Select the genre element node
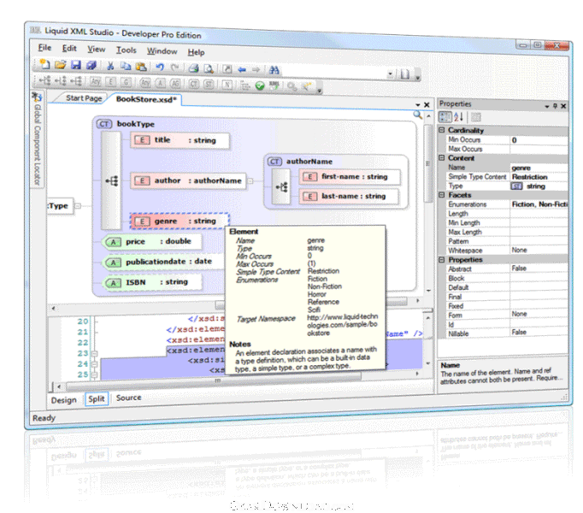Image resolution: width=583 pixels, height=513 pixels. [180, 221]
